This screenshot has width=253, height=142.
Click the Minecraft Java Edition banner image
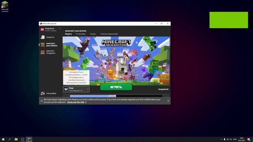(116, 61)
